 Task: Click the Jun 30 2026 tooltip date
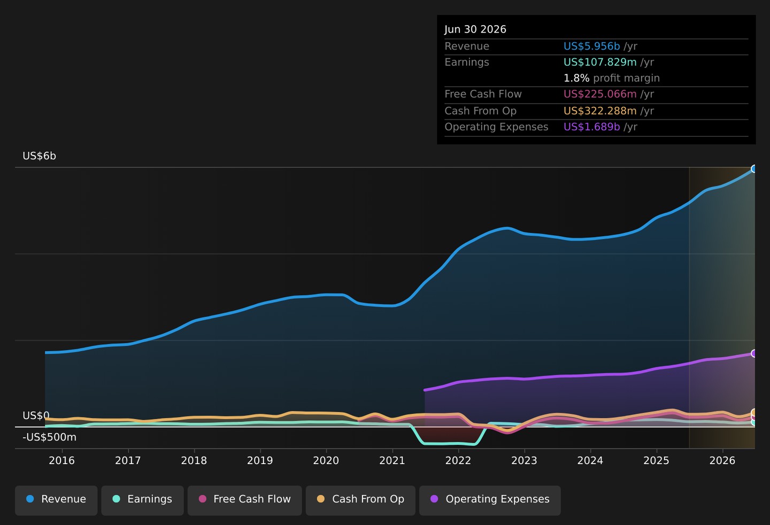coord(475,29)
